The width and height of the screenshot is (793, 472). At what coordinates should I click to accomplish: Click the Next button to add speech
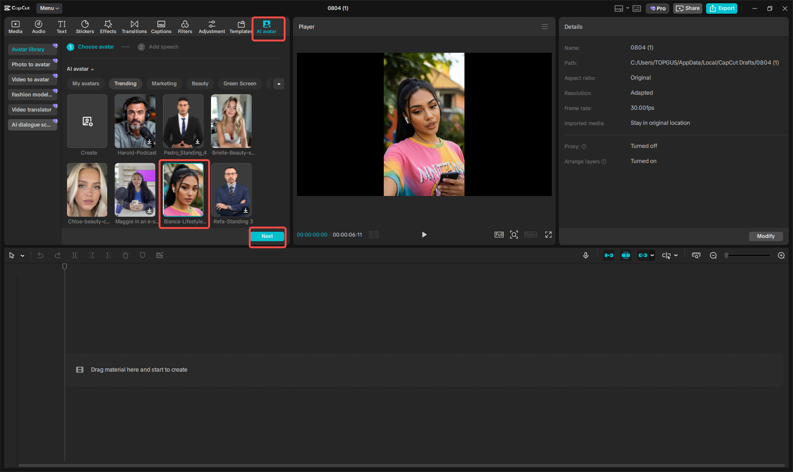(267, 236)
